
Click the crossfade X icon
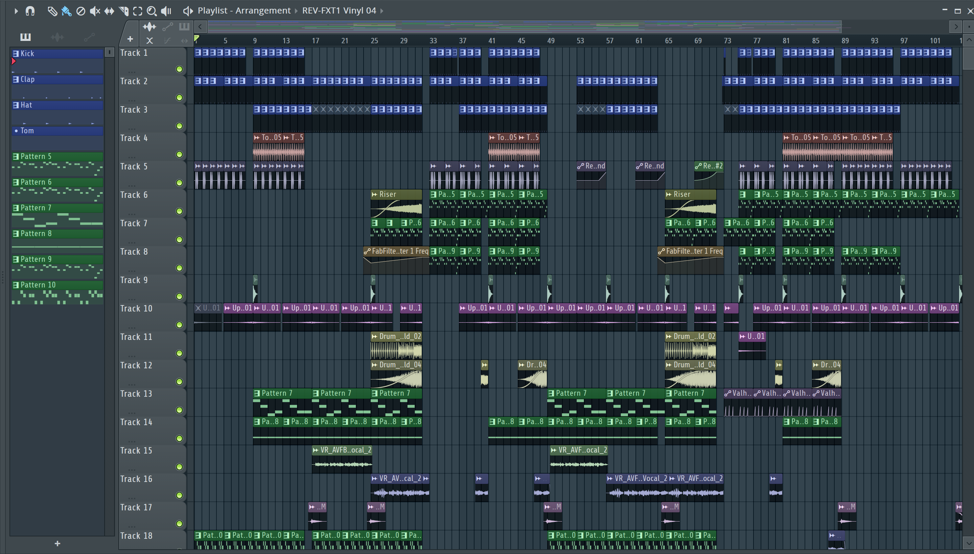(x=149, y=40)
